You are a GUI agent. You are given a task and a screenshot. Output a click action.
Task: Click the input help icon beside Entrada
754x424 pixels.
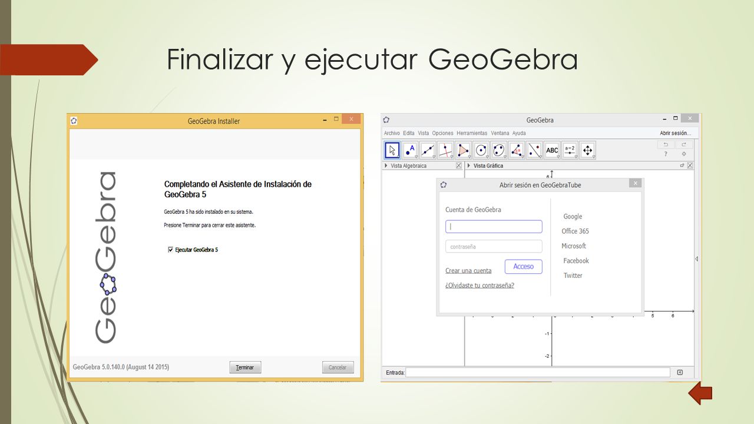pyautogui.click(x=680, y=372)
